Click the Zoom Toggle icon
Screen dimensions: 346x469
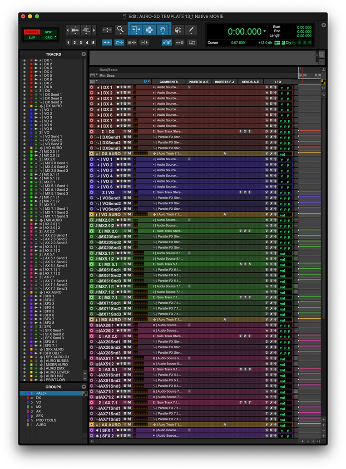point(107,30)
